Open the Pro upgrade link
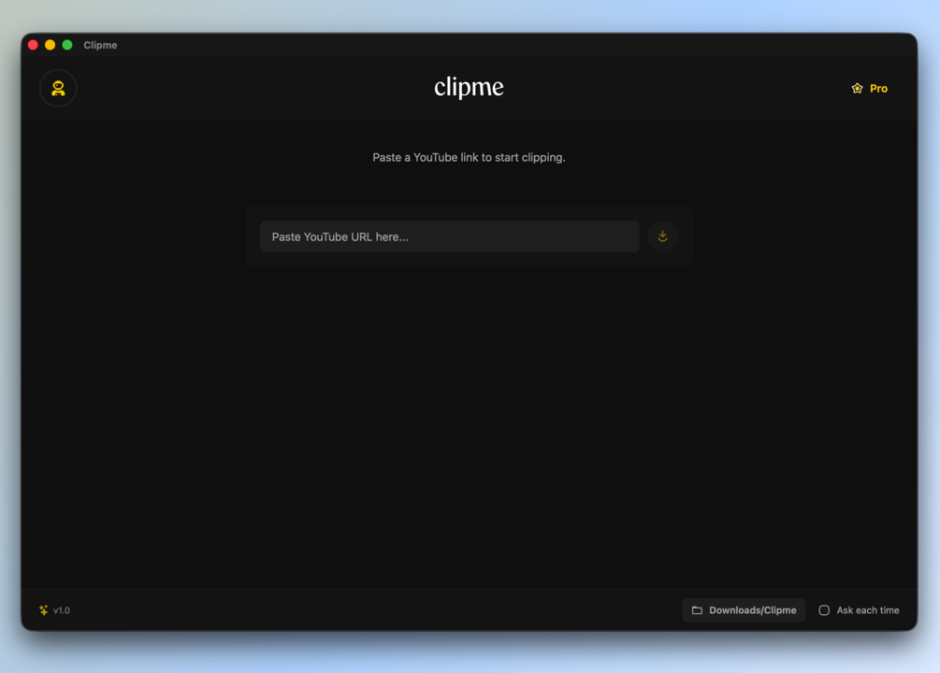Viewport: 940px width, 673px height. (x=870, y=88)
